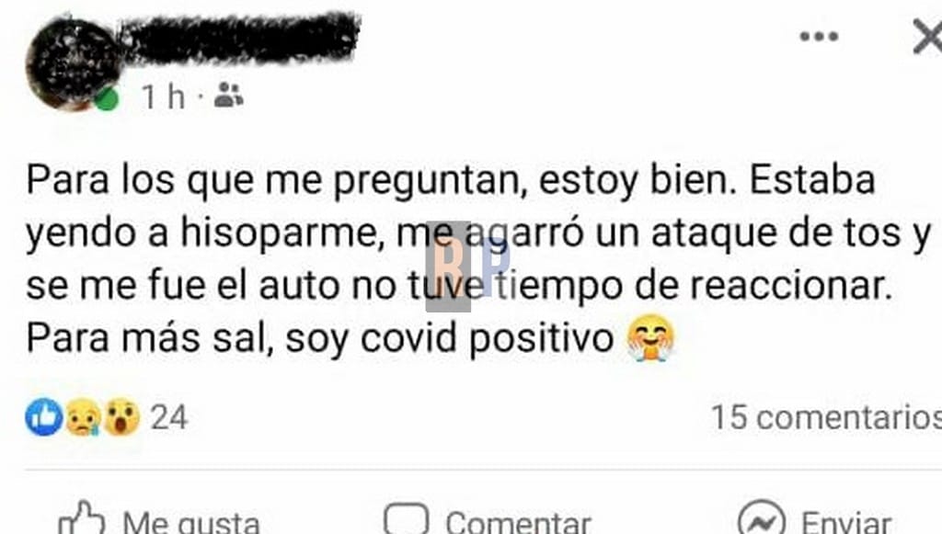
Task: Open the 24 reactions count
Action: 169,417
